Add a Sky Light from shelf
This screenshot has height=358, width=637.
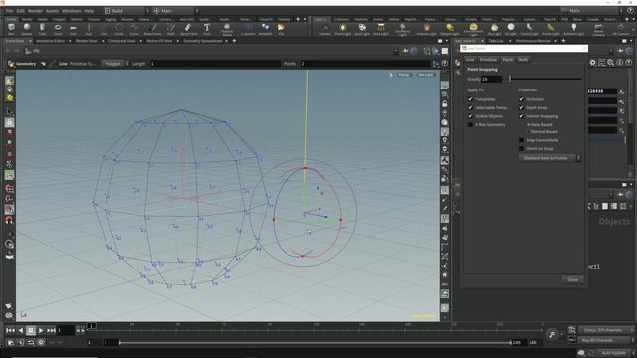[494, 29]
